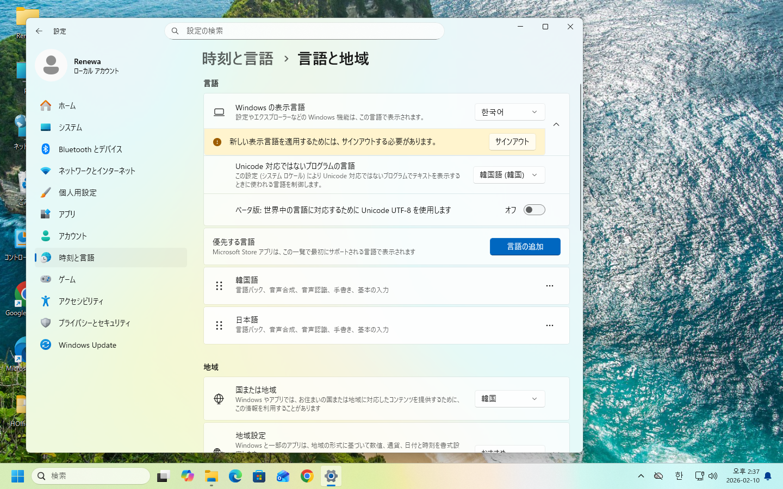783x489 pixels.
Task: Open the non-Unicode program language dropdown
Action: coord(508,175)
